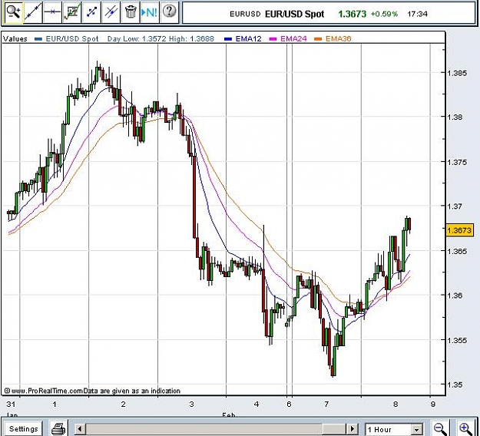480x436 pixels.
Task: Click the scrollbar right arrow
Action: [353, 428]
